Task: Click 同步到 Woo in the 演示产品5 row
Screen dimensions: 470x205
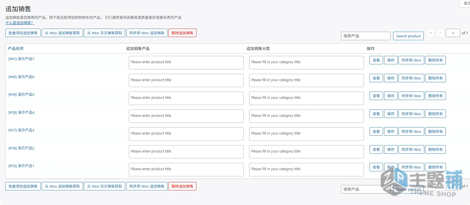Action: tap(411, 96)
